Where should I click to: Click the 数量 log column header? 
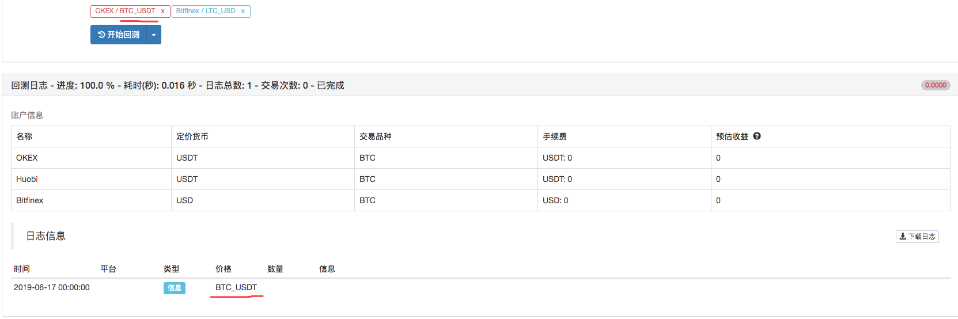click(275, 269)
